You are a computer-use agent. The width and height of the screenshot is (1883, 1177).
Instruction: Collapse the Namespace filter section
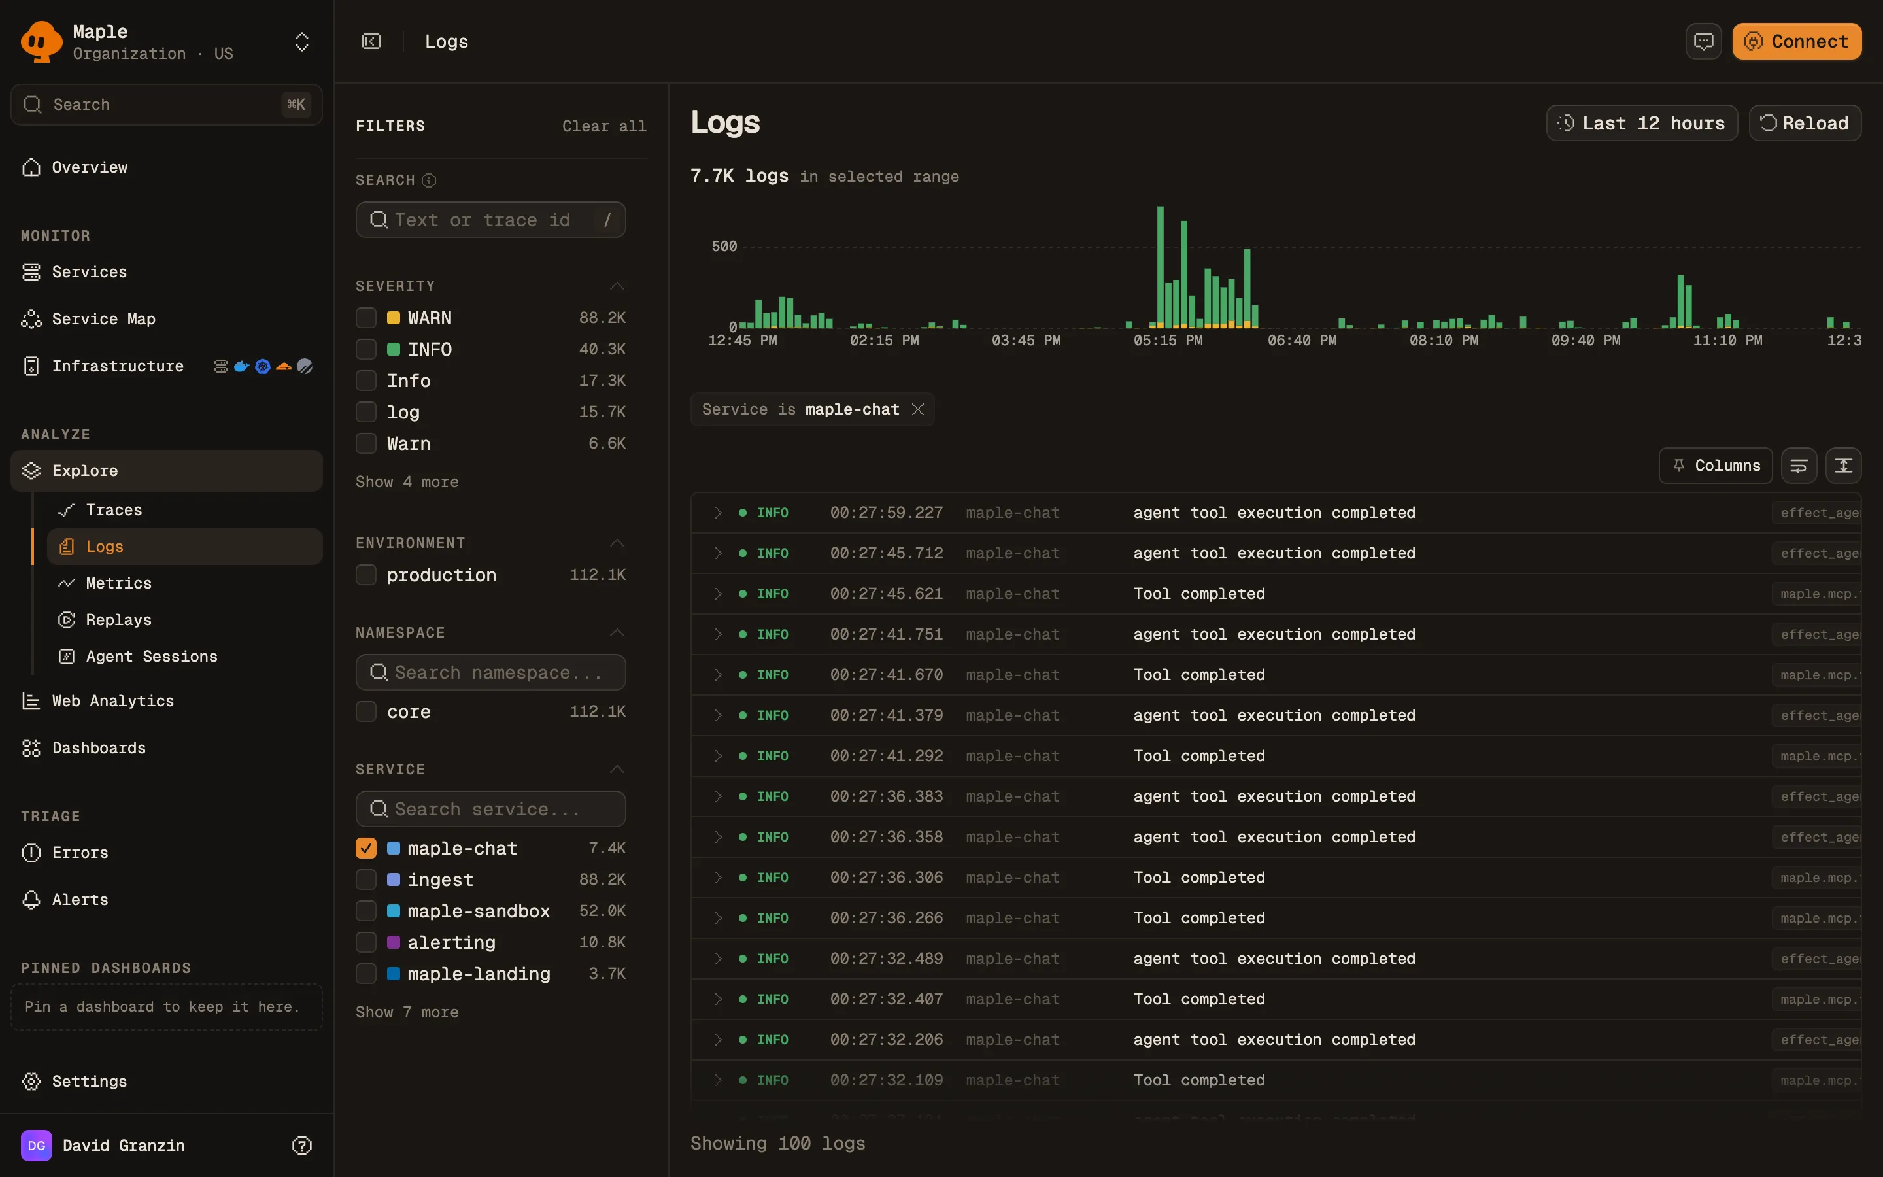point(617,633)
